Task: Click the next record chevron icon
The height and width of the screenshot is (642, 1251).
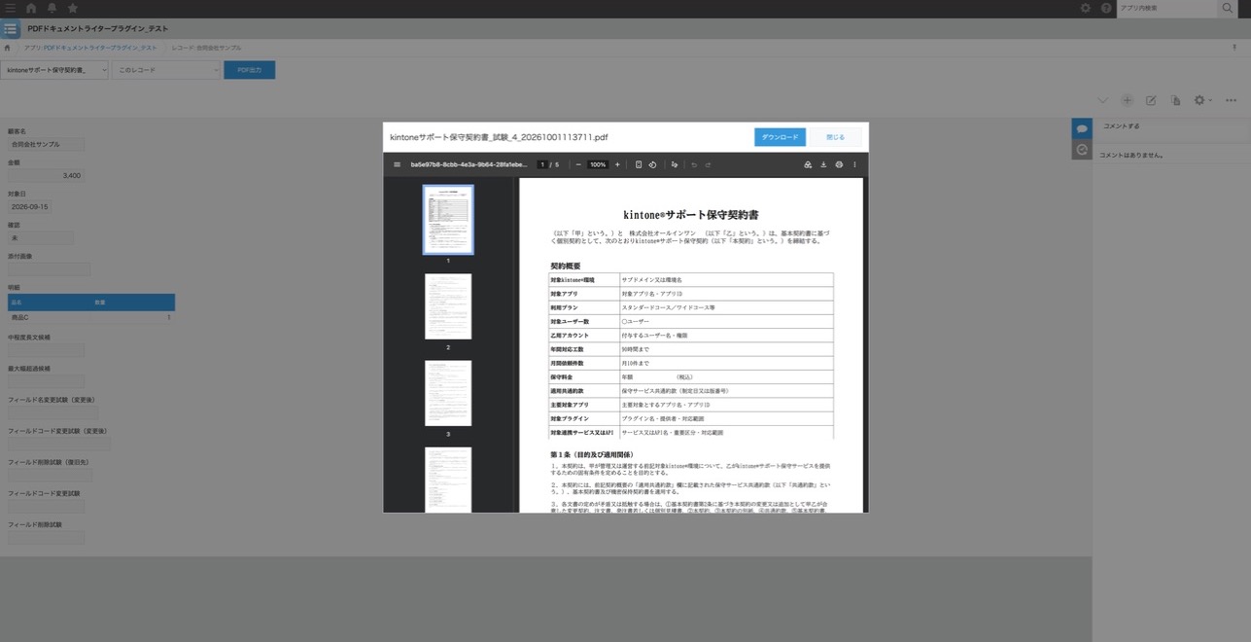Action: [1102, 100]
